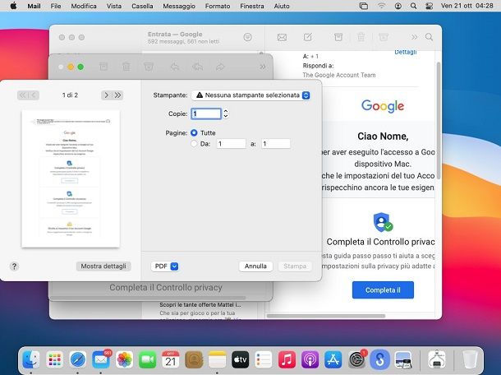This screenshot has height=375, width=501.
Task: Click the user account icon in menu bar
Action: click(398, 6)
